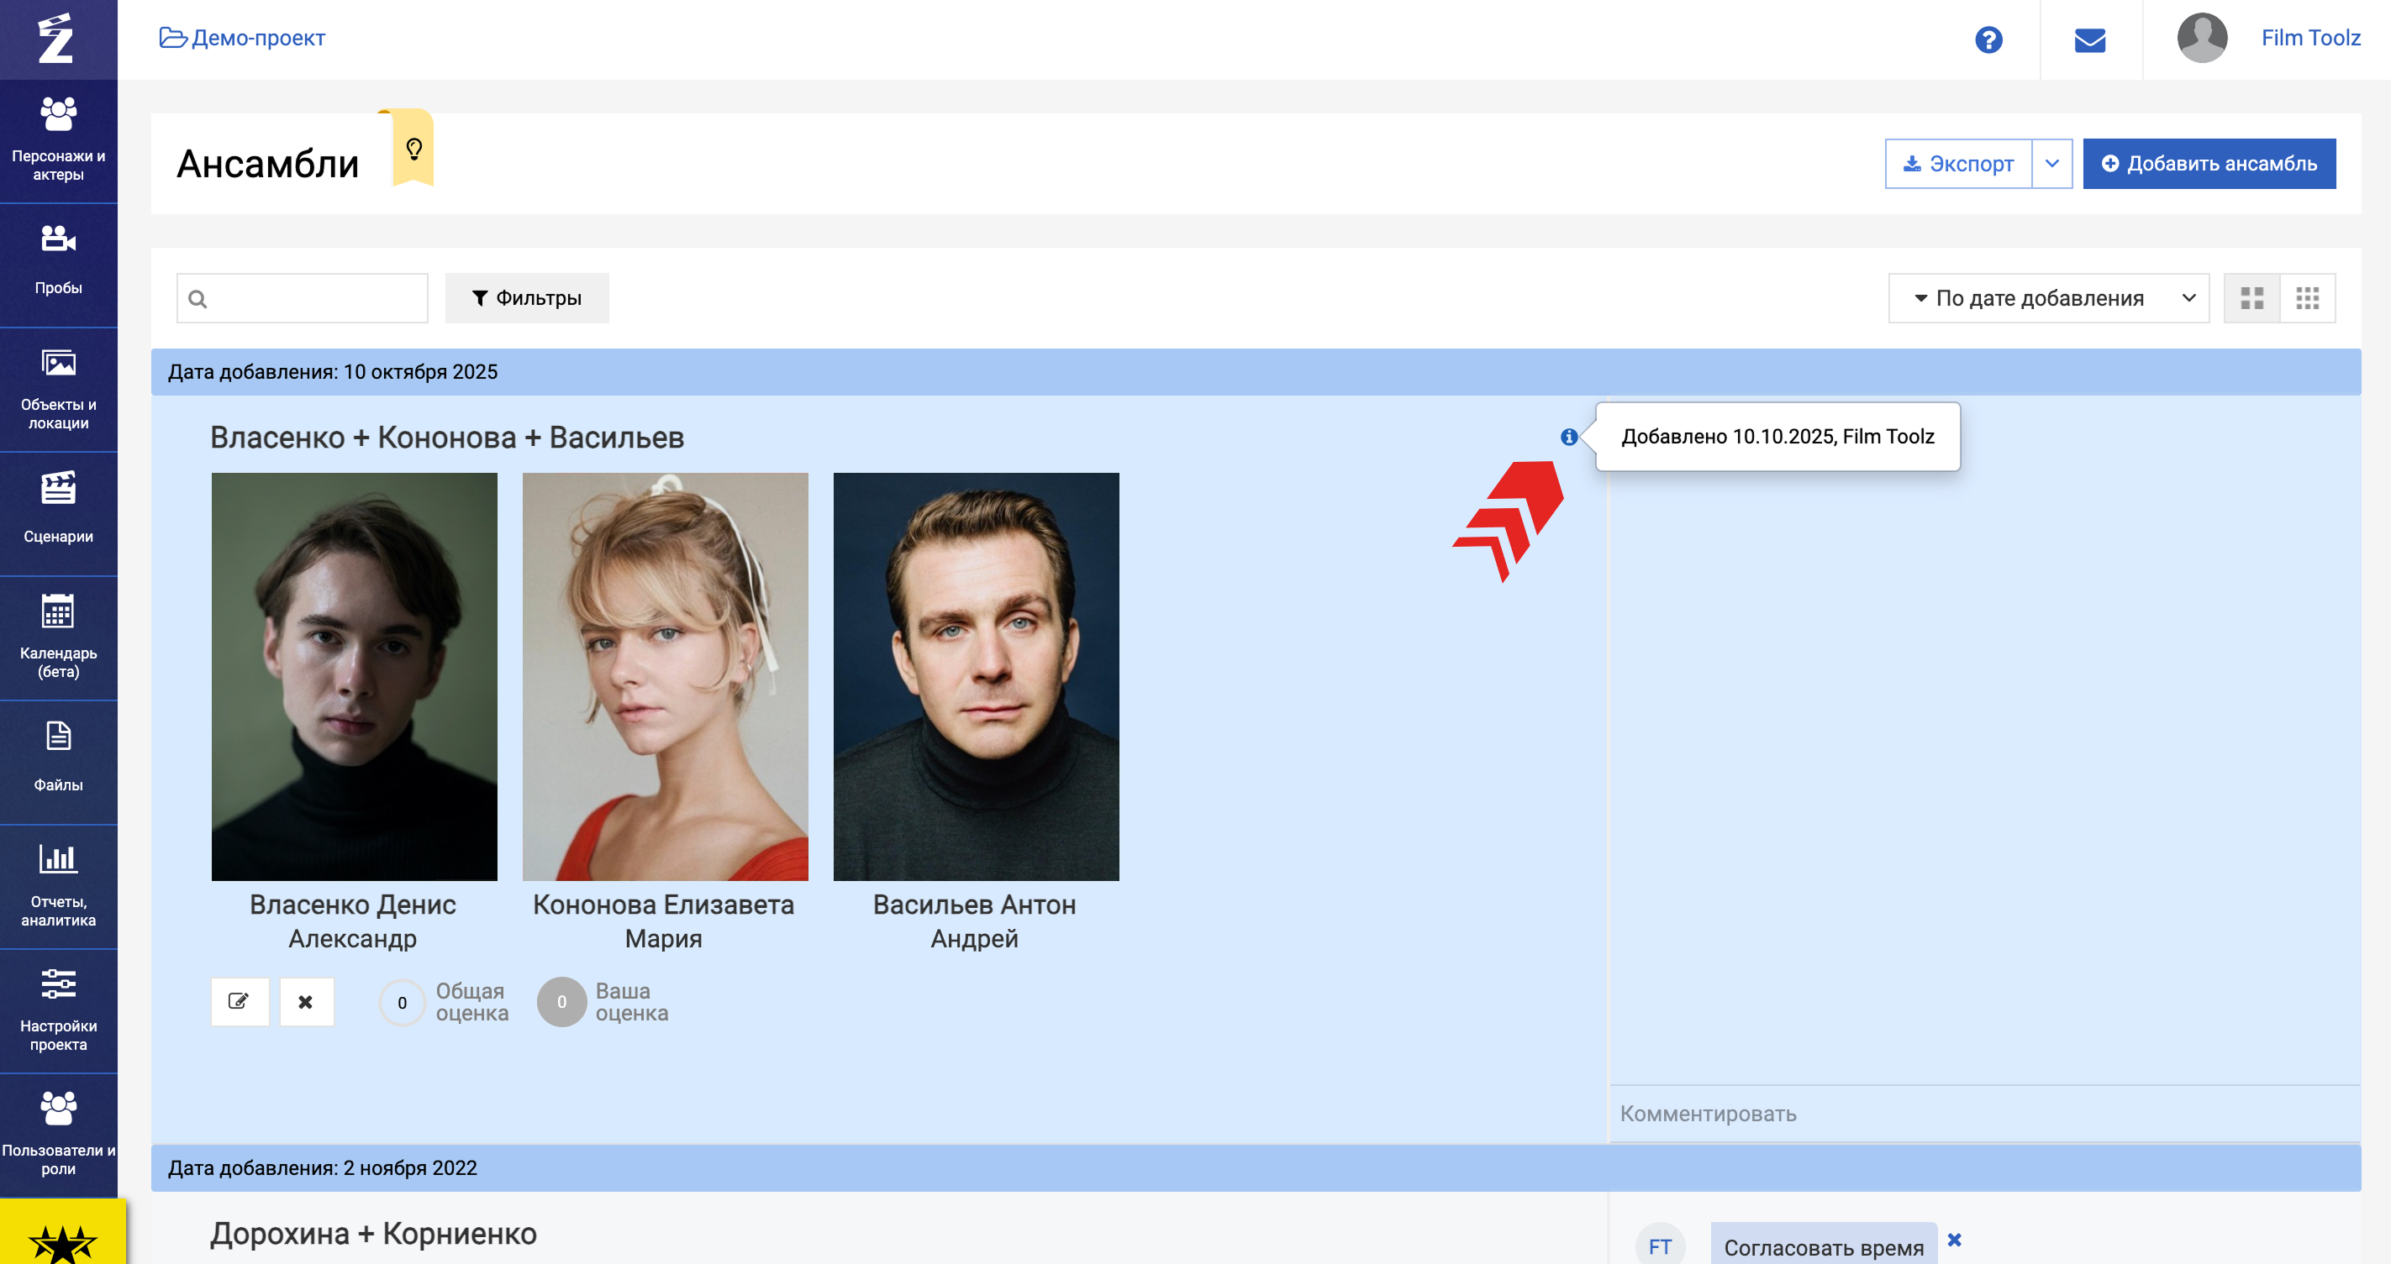Set your rating with Ваша оценка circle

[561, 1002]
